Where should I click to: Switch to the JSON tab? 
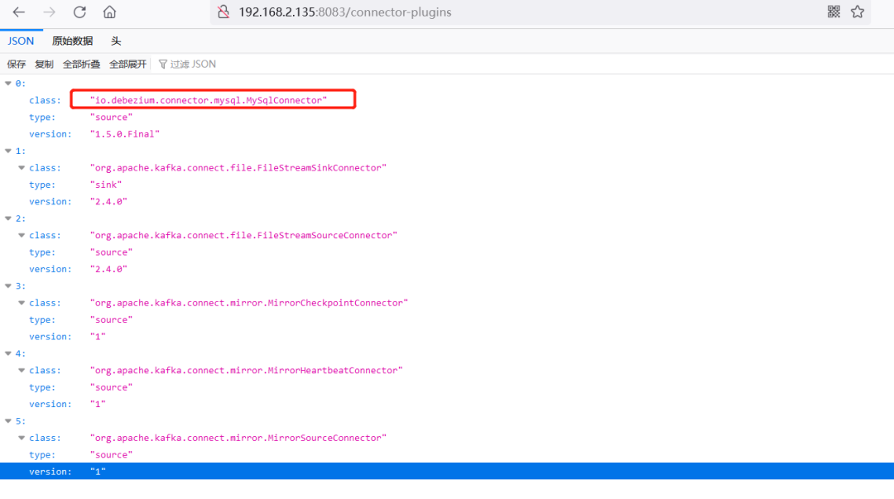point(21,41)
